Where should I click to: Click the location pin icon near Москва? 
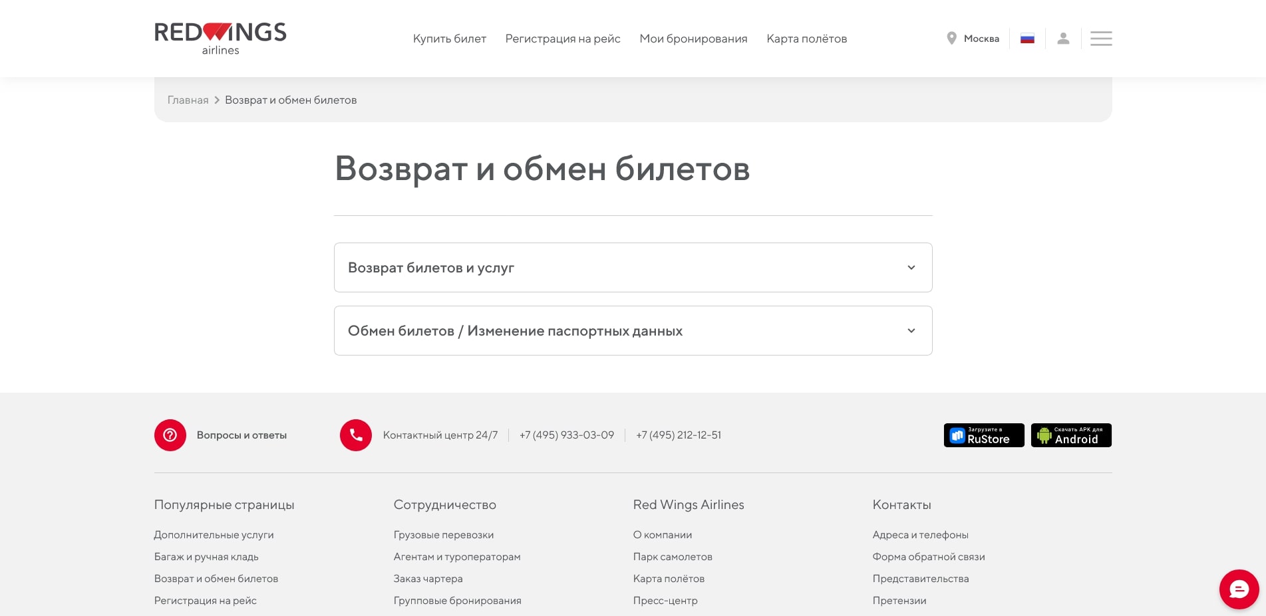(952, 38)
